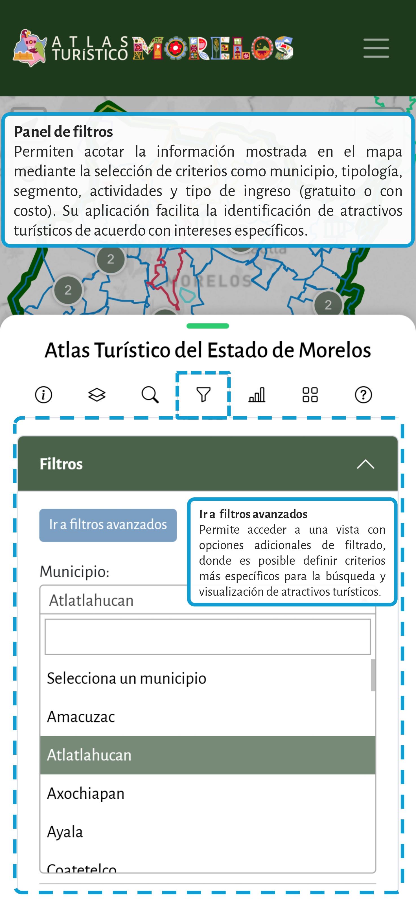
Task: Click the Atlas Turístico Morelos logo
Action: [x=153, y=48]
